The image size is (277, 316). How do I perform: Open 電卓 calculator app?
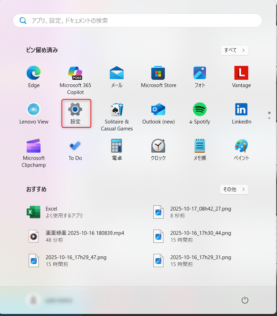117,150
